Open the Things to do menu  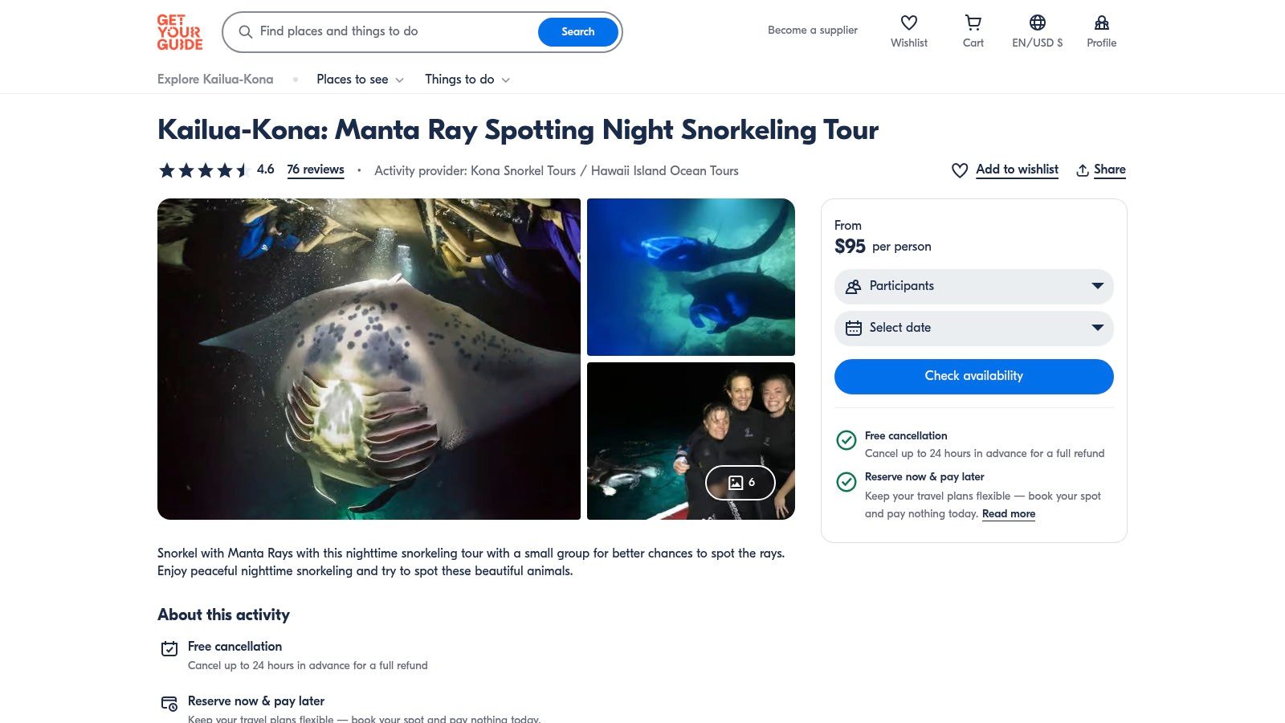point(467,80)
